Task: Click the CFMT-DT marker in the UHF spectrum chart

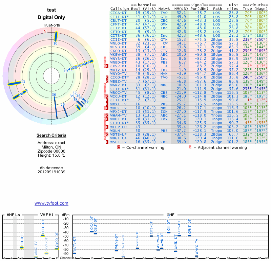Action: (x=190, y=236)
